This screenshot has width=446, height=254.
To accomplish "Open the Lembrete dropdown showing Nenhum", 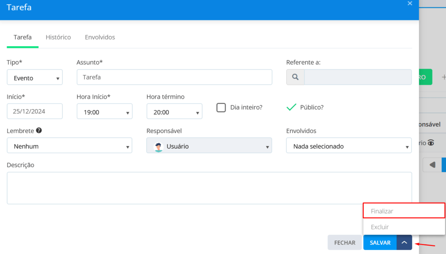I will [69, 145].
